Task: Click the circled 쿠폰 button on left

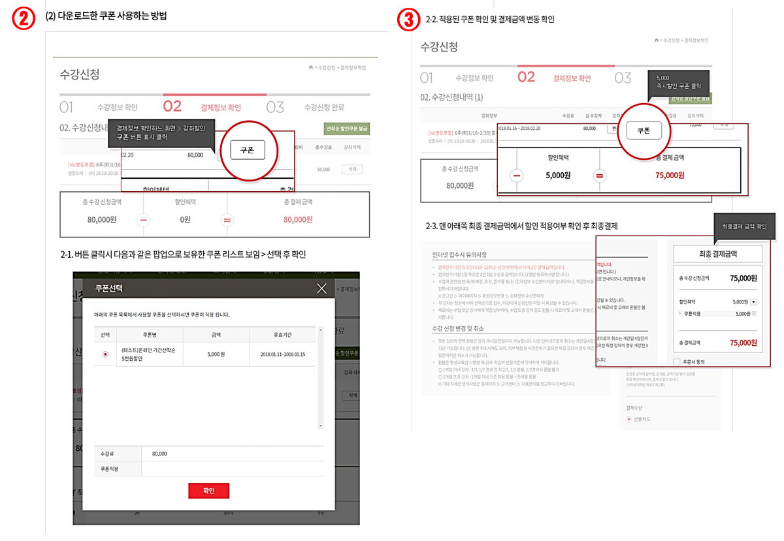Action: [x=248, y=149]
